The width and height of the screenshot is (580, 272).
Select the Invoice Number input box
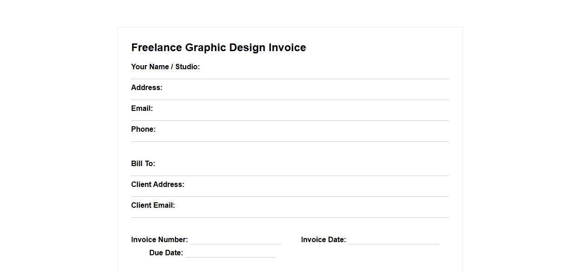click(x=235, y=240)
